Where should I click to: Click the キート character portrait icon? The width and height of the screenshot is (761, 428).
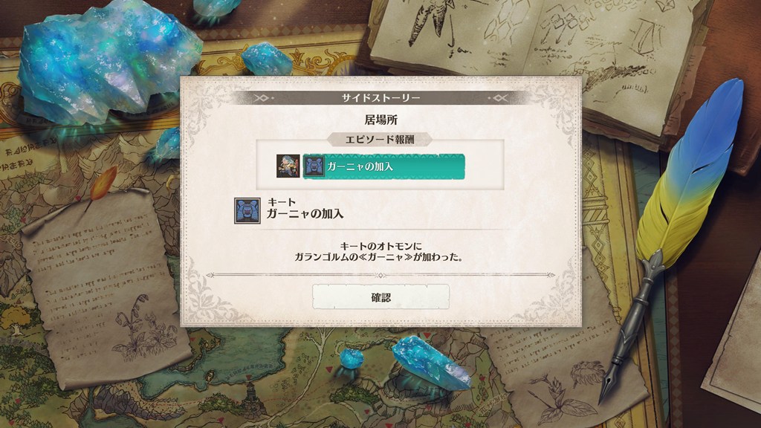coord(288,166)
